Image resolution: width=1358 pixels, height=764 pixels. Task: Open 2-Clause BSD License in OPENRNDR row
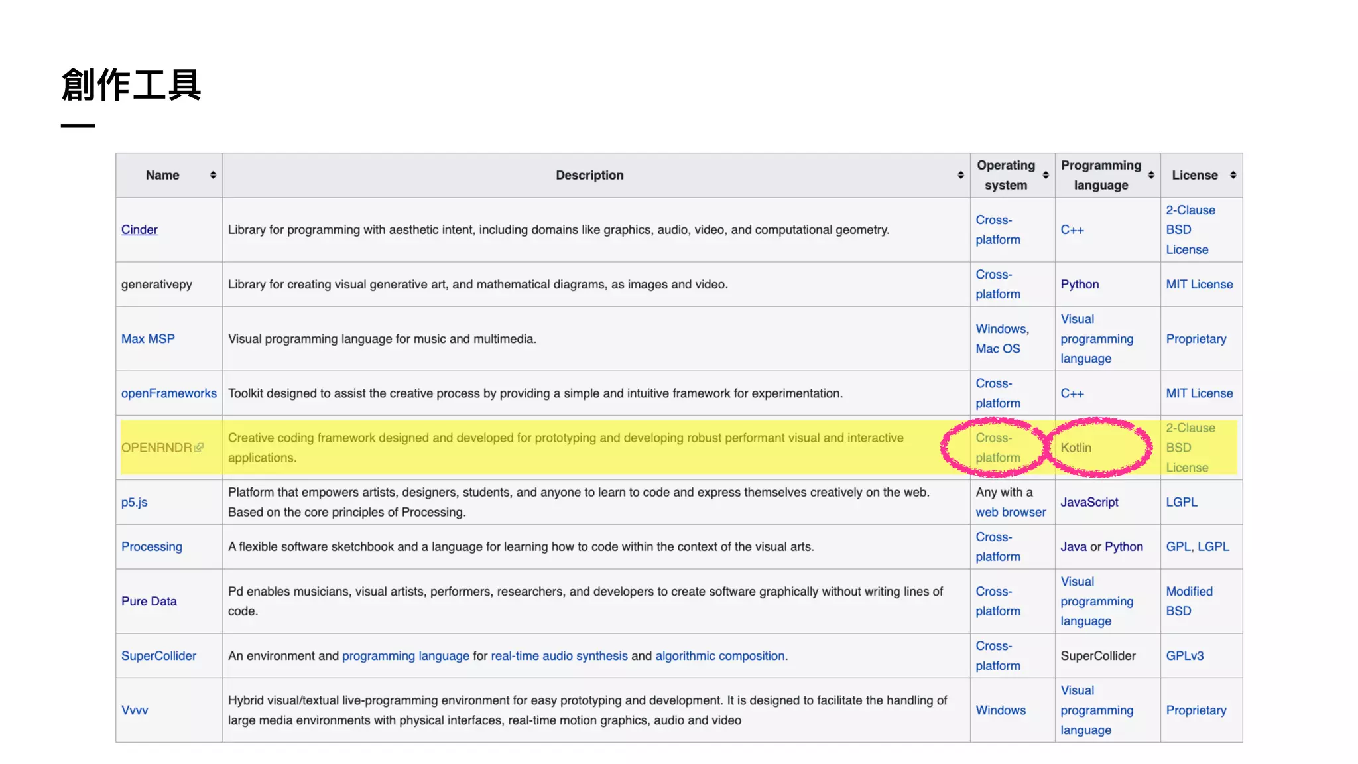pos(1190,448)
